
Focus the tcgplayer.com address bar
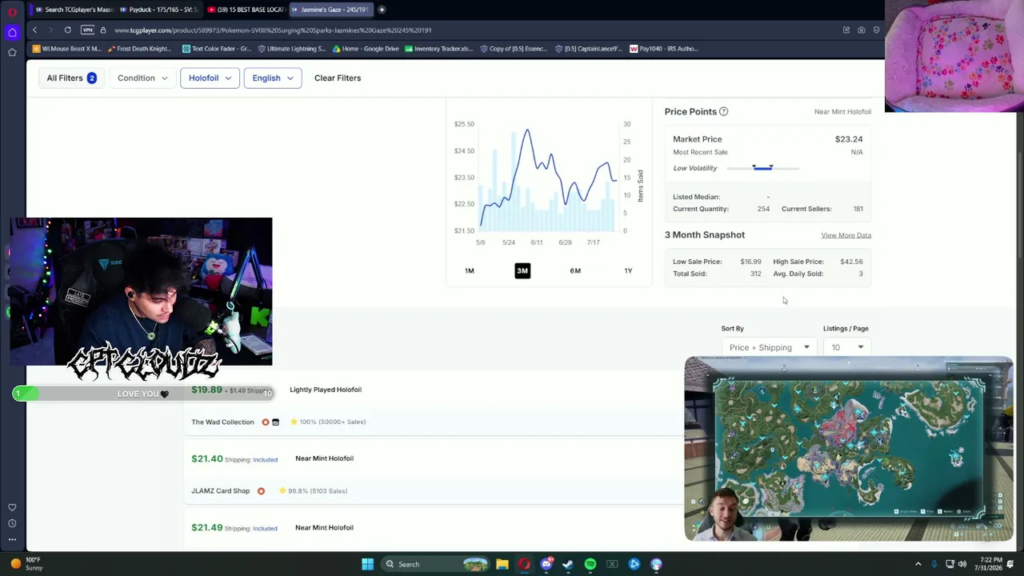pos(272,30)
